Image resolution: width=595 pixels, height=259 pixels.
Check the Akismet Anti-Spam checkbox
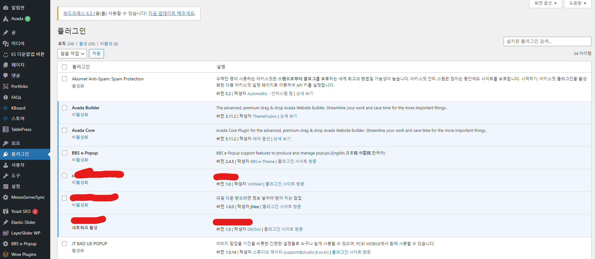pos(64,79)
